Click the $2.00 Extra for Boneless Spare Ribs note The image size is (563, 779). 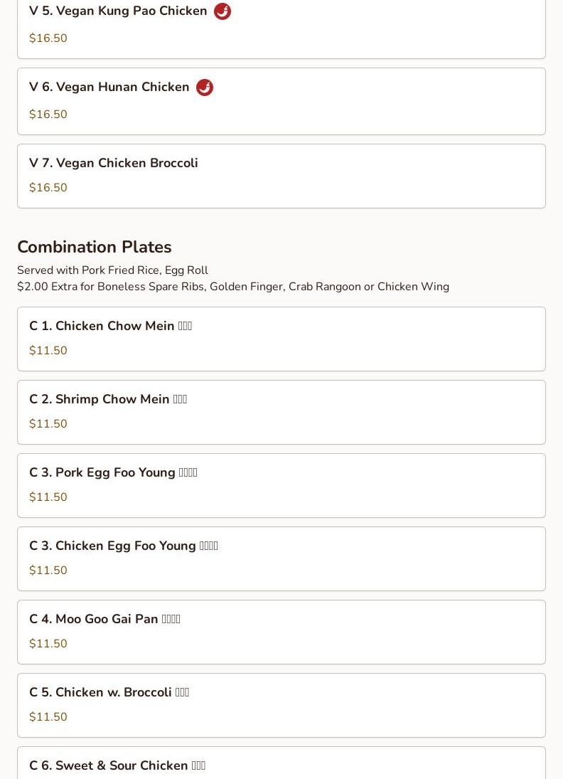click(x=233, y=287)
